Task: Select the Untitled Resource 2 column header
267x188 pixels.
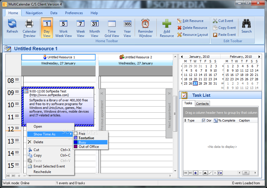Action: click(x=136, y=57)
